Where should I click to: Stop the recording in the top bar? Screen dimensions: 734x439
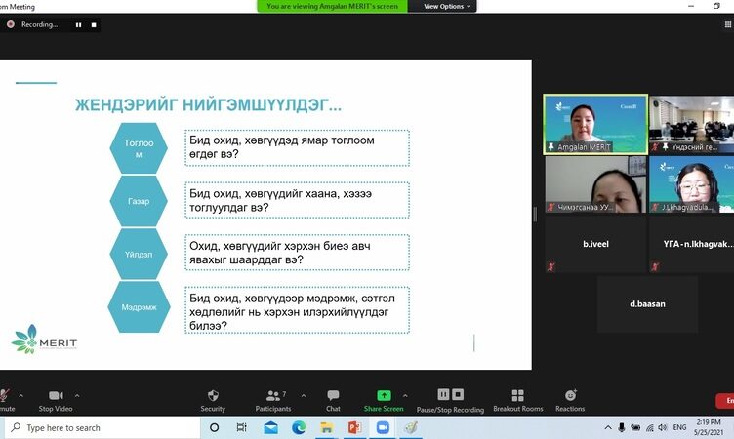[94, 24]
